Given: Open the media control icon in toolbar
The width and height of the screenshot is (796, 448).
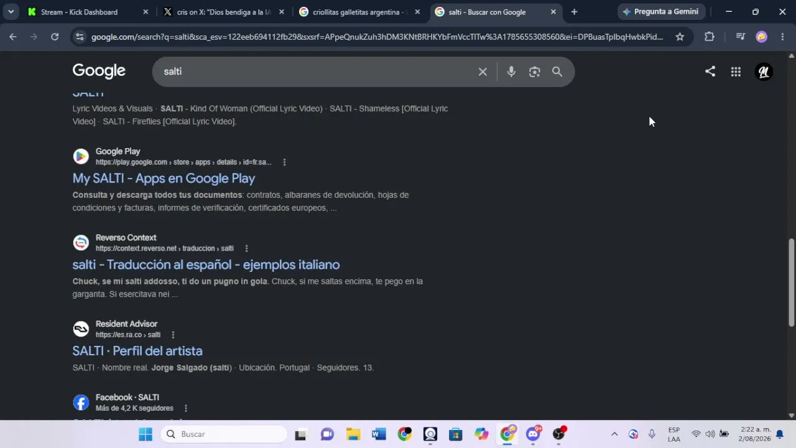Looking at the screenshot, I should tap(740, 37).
